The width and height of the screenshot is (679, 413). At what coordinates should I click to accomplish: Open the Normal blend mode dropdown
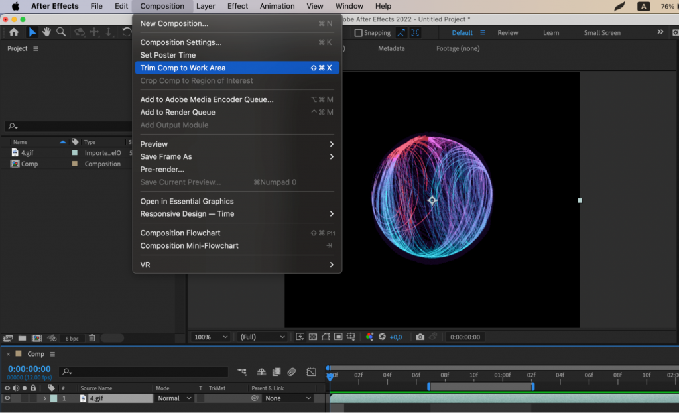coord(173,398)
